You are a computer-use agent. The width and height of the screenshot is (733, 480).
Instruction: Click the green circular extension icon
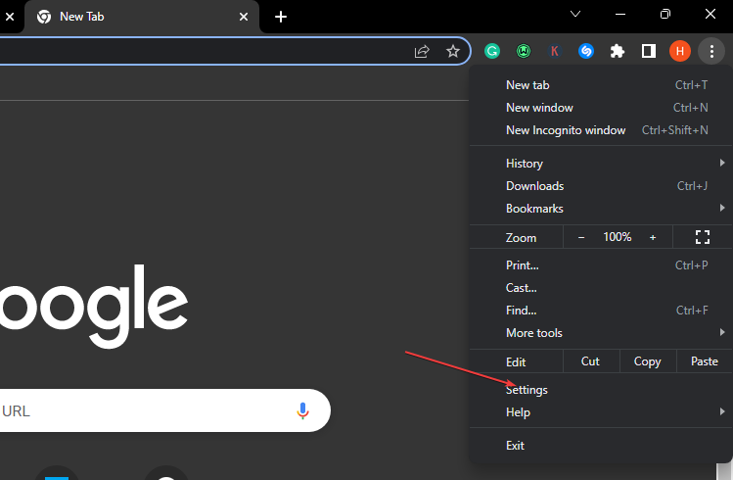point(524,51)
